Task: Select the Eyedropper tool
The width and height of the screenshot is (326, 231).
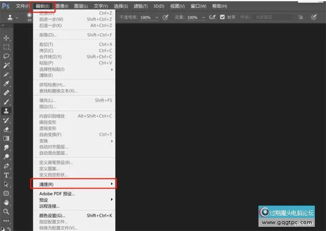Action: 7,84
